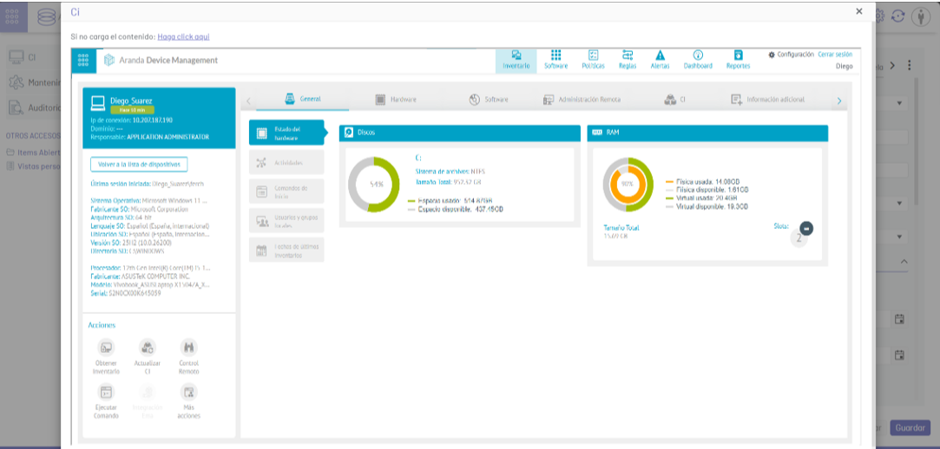Click the Ejecutar Comando action icon
Viewport: 940px width, 449px height.
pos(106,393)
